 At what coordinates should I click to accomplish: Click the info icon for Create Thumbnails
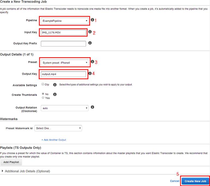tap(55, 94)
